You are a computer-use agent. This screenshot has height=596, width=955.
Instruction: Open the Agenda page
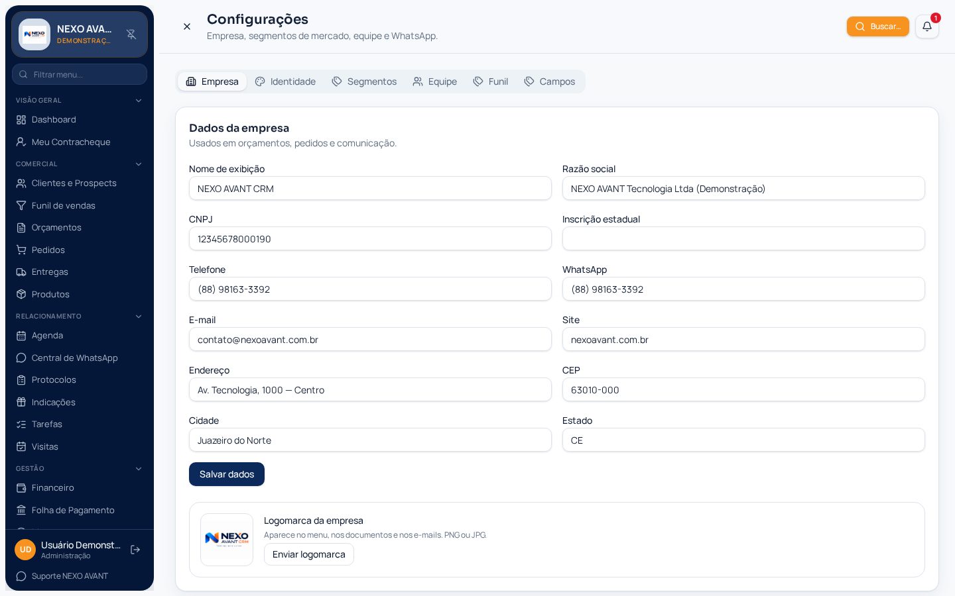point(80,336)
